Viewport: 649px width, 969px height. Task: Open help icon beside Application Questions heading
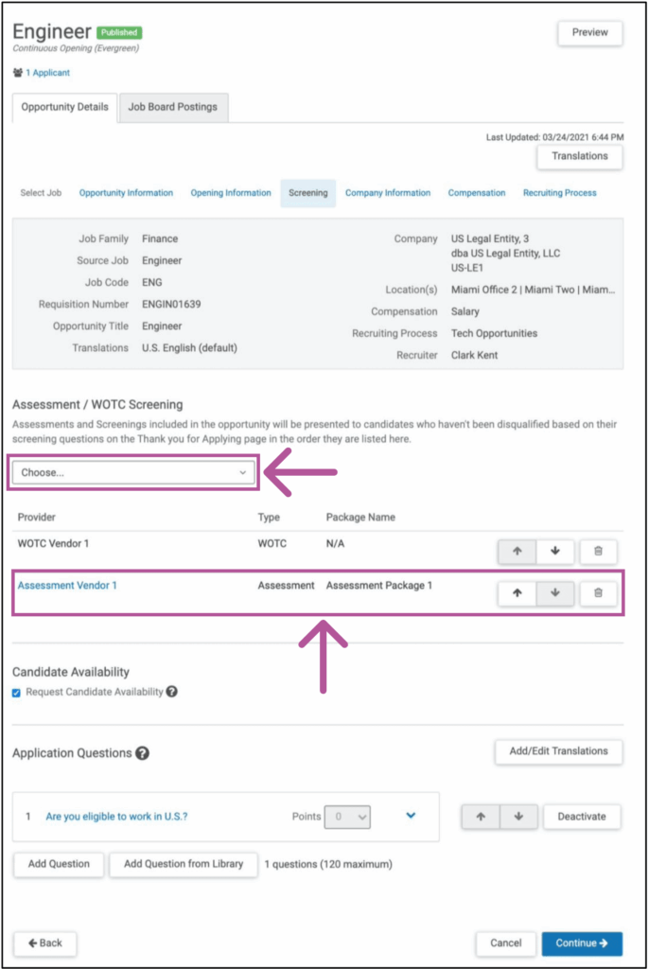pyautogui.click(x=142, y=753)
